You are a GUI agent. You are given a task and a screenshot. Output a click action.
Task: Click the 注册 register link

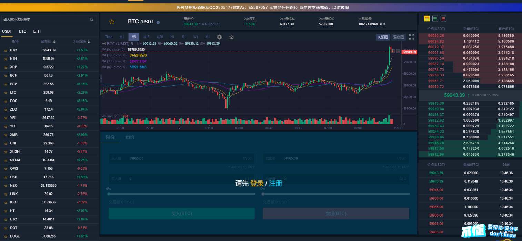pyautogui.click(x=275, y=183)
